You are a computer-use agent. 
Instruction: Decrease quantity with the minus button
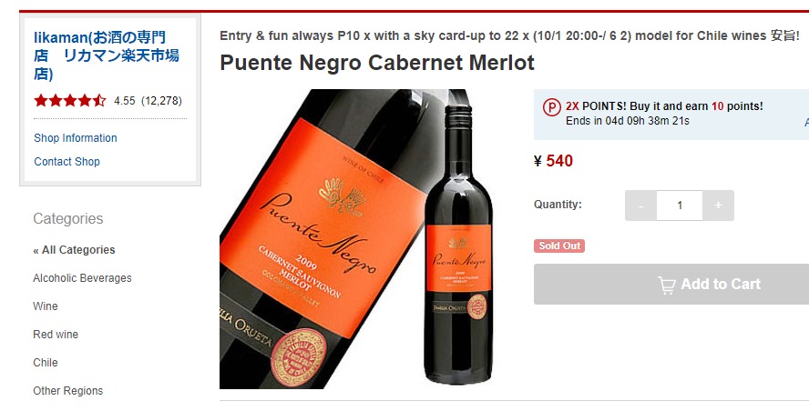tap(640, 205)
